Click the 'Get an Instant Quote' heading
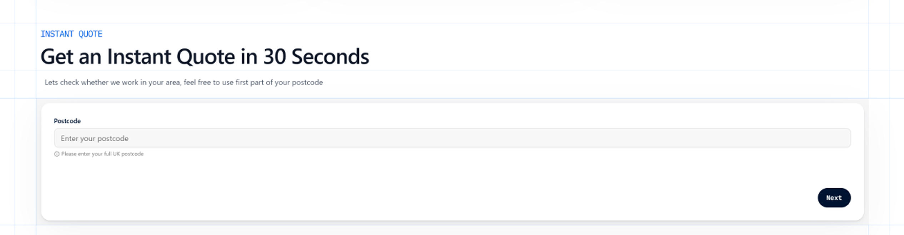 click(x=205, y=57)
